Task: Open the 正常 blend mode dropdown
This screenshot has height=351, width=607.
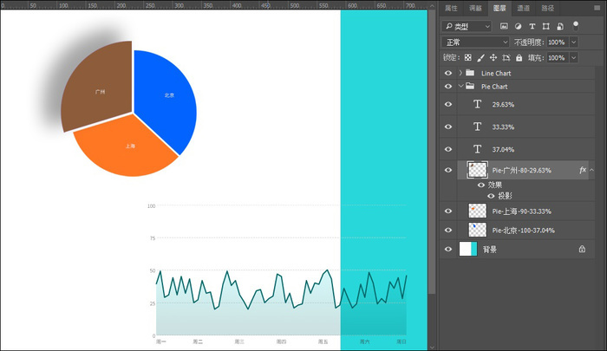Action: click(476, 42)
